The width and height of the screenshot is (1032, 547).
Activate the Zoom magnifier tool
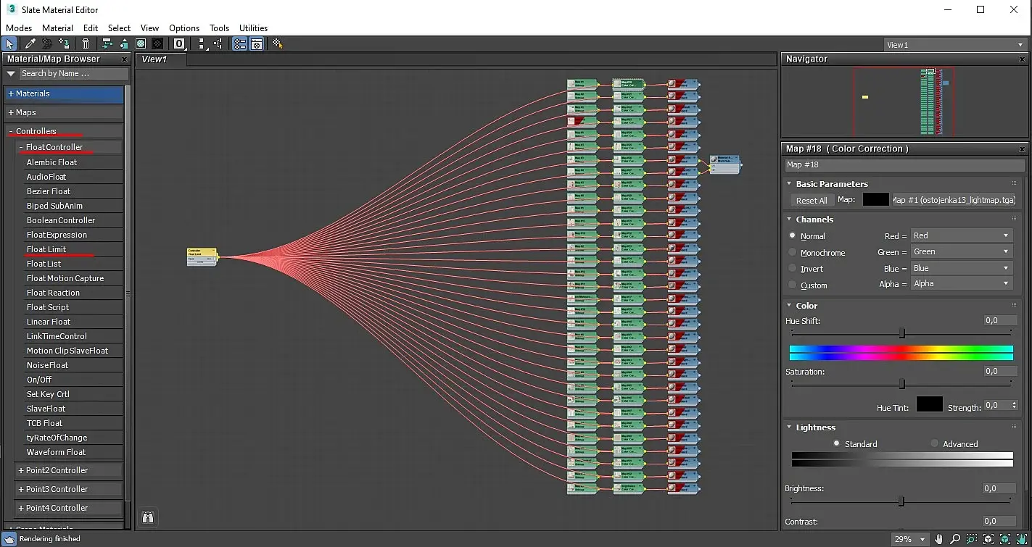coord(955,539)
